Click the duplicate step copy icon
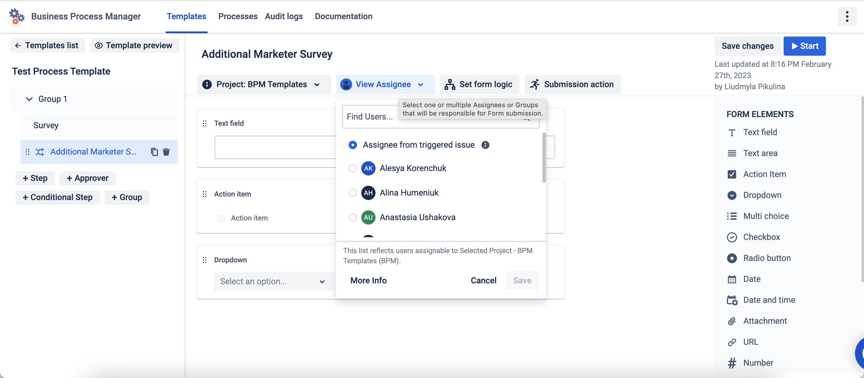 click(x=154, y=152)
